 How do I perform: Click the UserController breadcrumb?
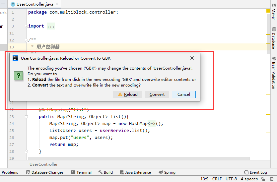[x=43, y=164]
